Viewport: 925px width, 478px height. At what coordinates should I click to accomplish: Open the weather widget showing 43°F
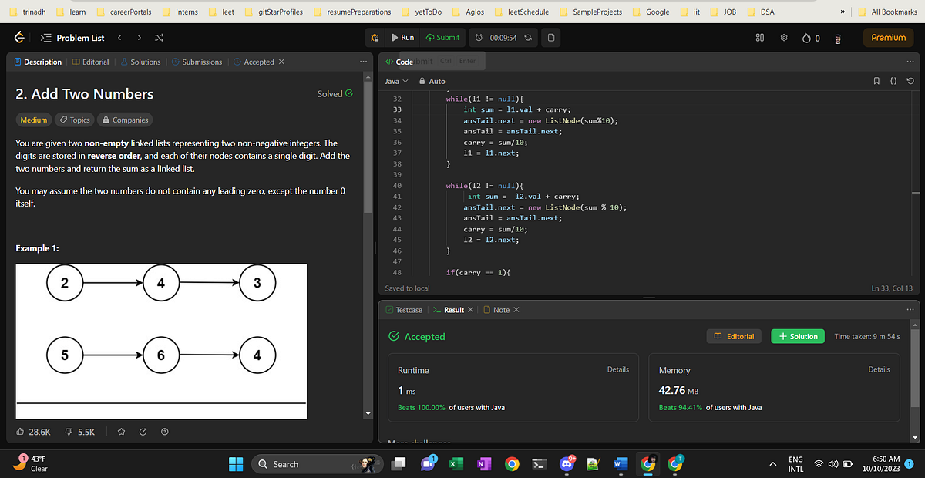coord(31,463)
